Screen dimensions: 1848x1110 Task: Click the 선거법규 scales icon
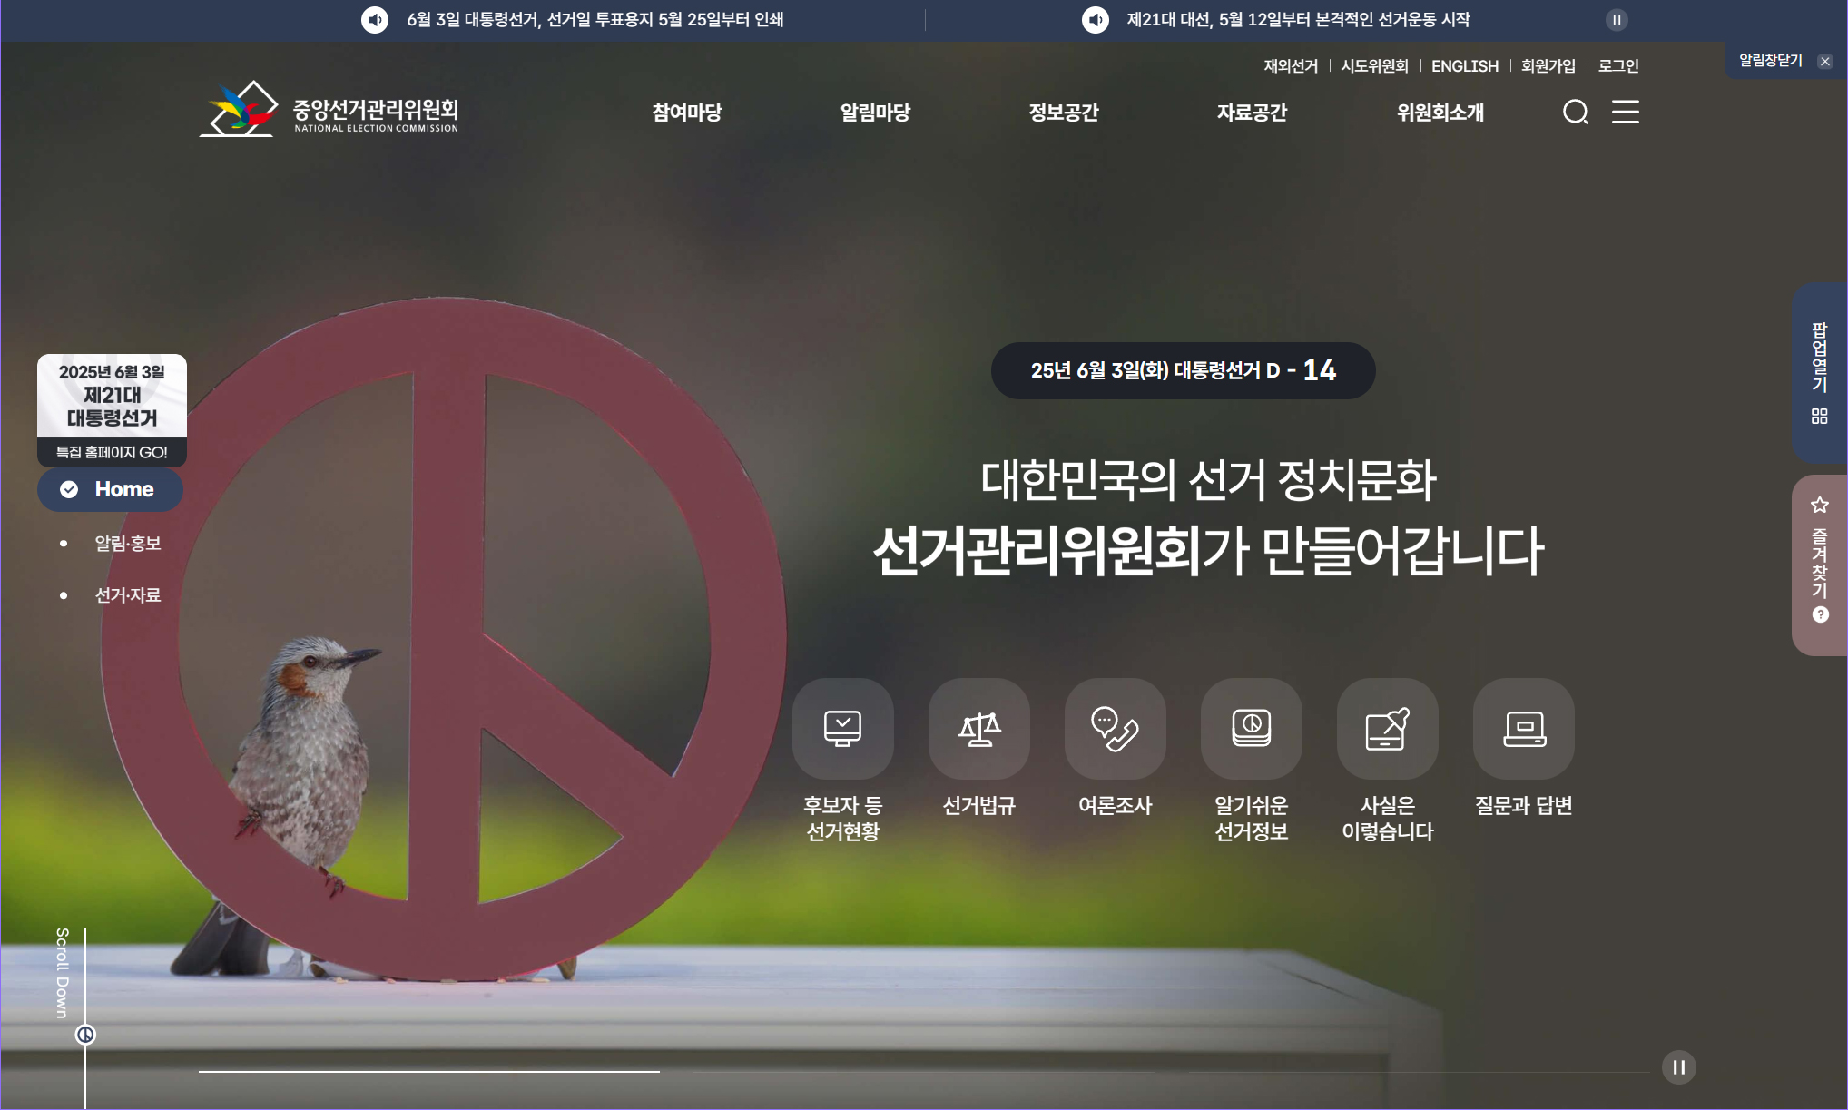tap(979, 728)
